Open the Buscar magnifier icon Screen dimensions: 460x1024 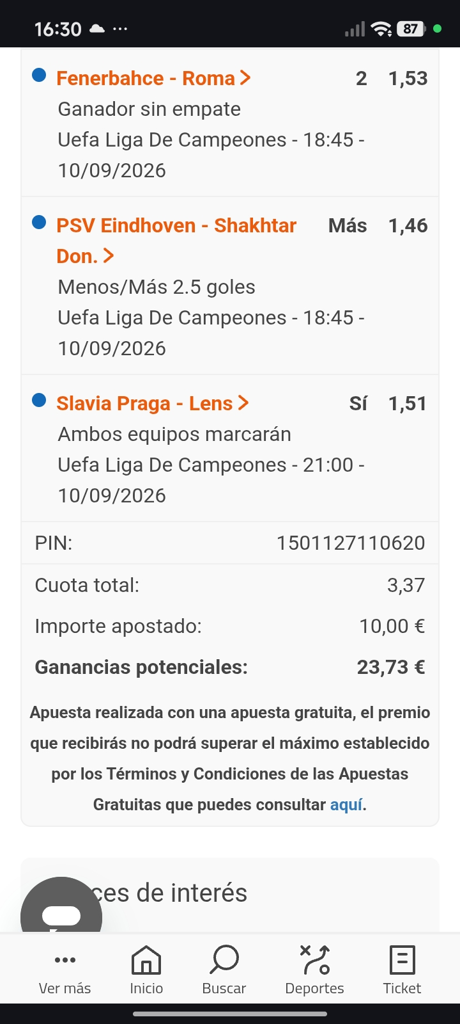click(x=224, y=960)
